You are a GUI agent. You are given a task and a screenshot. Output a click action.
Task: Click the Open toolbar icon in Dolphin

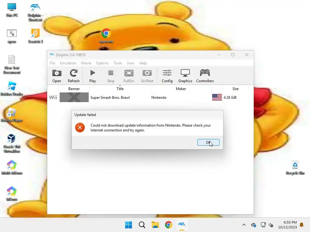pos(57,76)
